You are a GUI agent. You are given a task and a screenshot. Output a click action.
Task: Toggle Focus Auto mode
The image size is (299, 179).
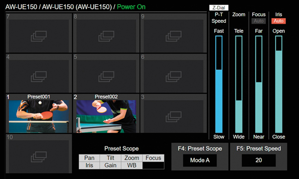point(258,21)
